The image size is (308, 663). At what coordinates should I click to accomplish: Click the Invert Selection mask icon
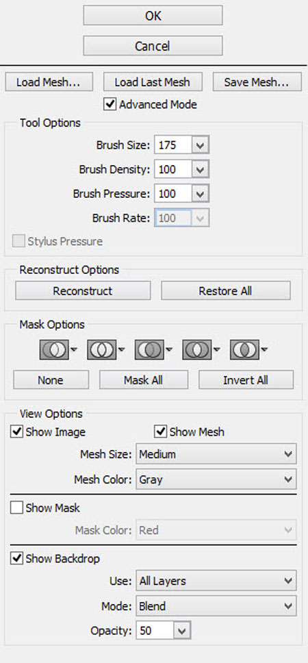tap(244, 350)
